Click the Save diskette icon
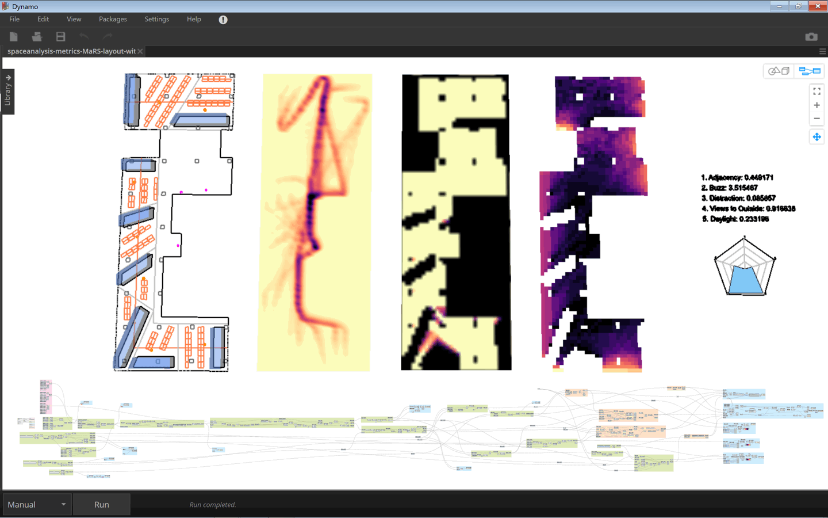This screenshot has width=828, height=518. 60,37
